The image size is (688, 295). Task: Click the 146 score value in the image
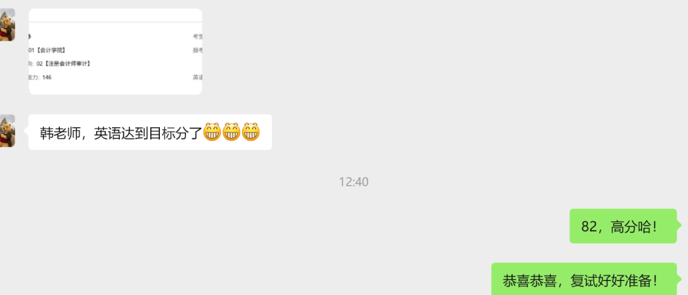pyautogui.click(x=47, y=78)
